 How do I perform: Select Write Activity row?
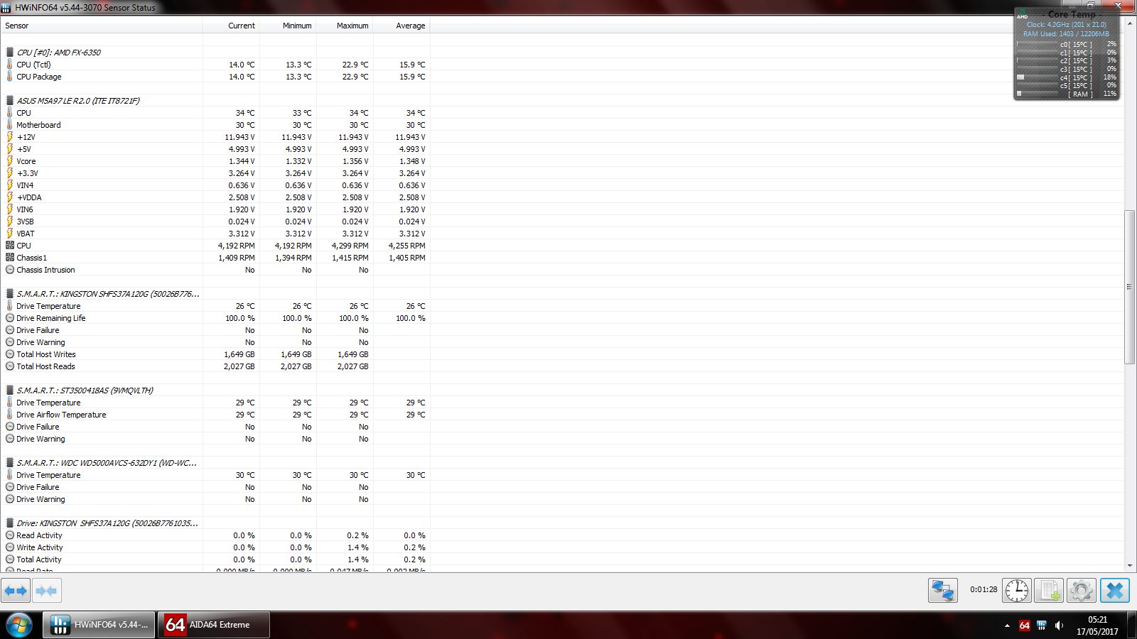215,547
